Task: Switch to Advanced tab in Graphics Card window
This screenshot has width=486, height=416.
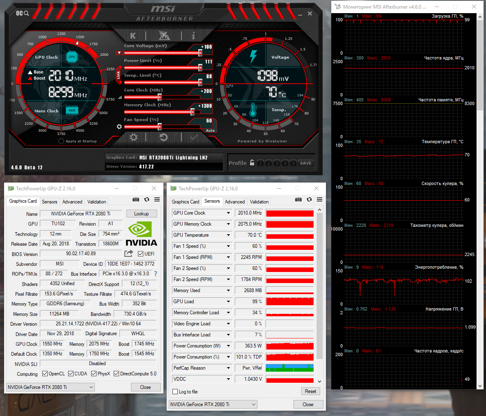Action: [72, 202]
